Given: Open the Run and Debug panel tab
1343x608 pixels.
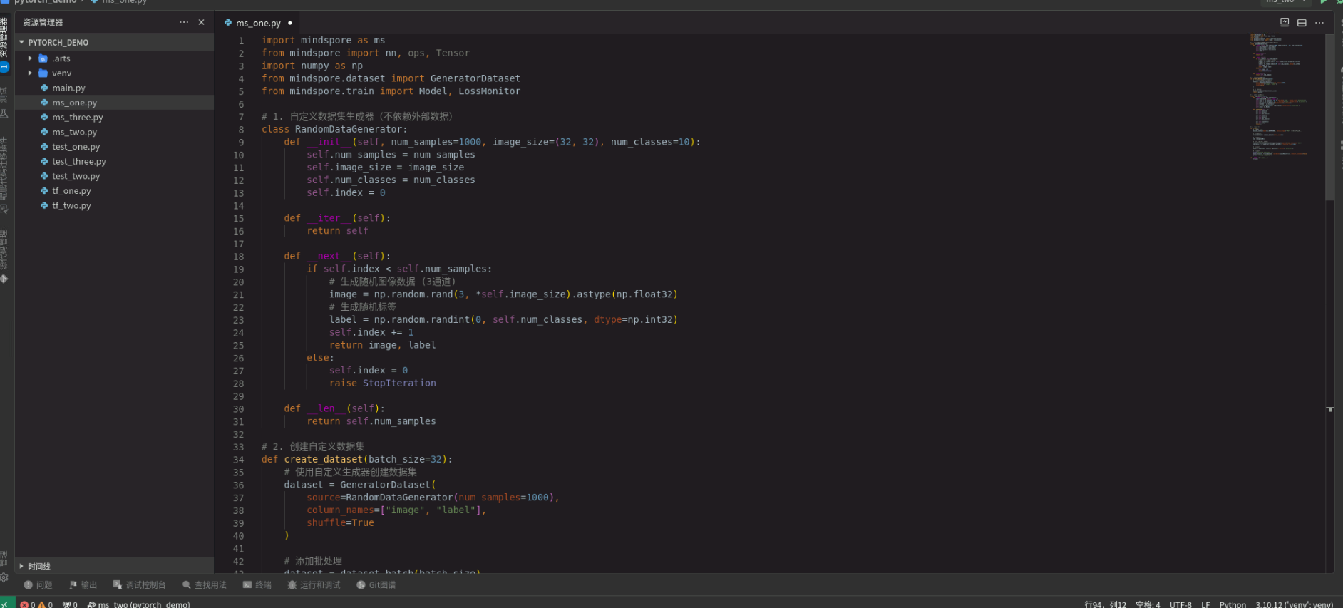Looking at the screenshot, I should pos(314,585).
